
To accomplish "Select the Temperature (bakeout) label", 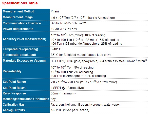I will [20, 55].
